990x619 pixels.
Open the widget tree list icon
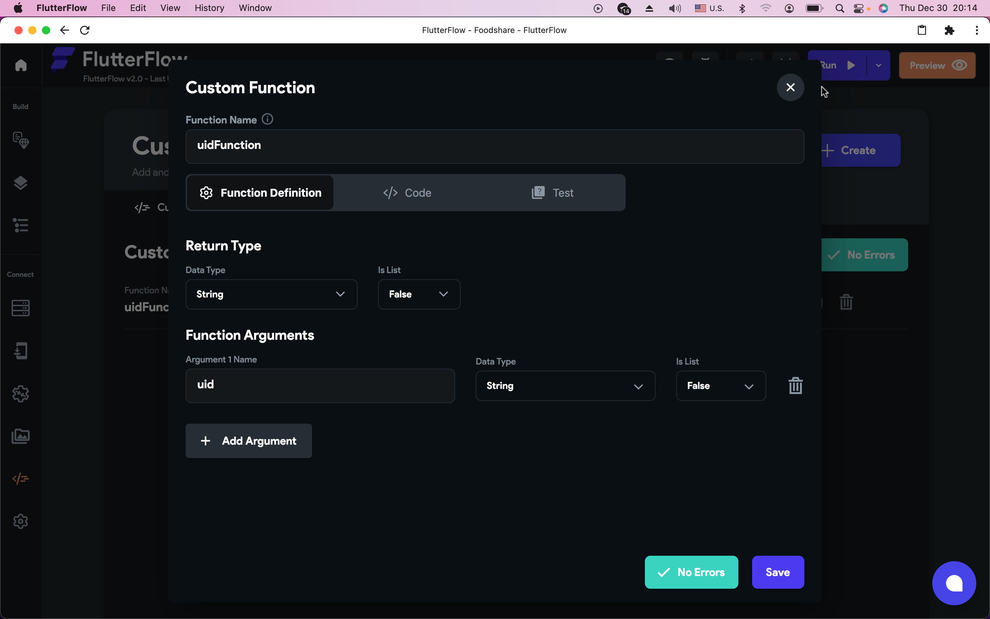coord(21,225)
